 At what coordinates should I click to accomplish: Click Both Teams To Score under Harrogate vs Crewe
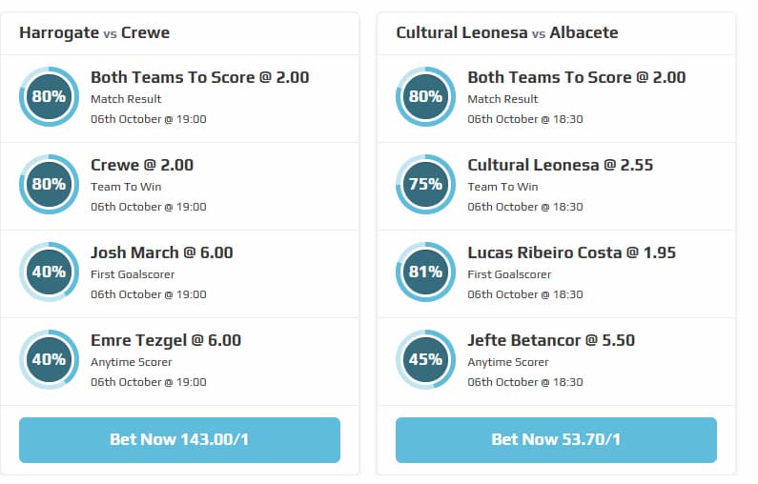(199, 77)
